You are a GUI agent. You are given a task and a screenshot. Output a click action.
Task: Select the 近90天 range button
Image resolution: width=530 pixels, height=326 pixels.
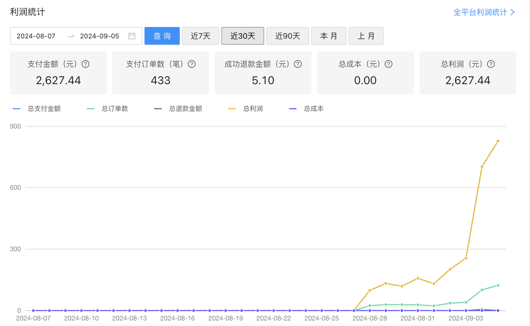(x=288, y=36)
